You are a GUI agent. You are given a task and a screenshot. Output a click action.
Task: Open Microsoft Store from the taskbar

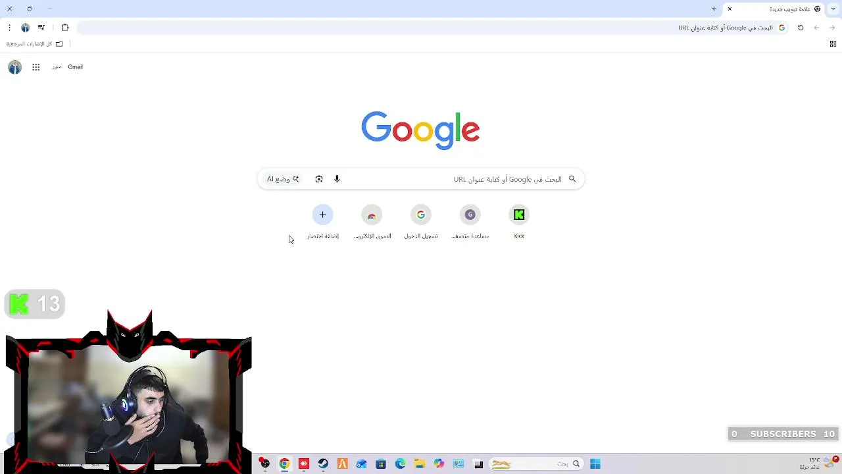pyautogui.click(x=381, y=464)
